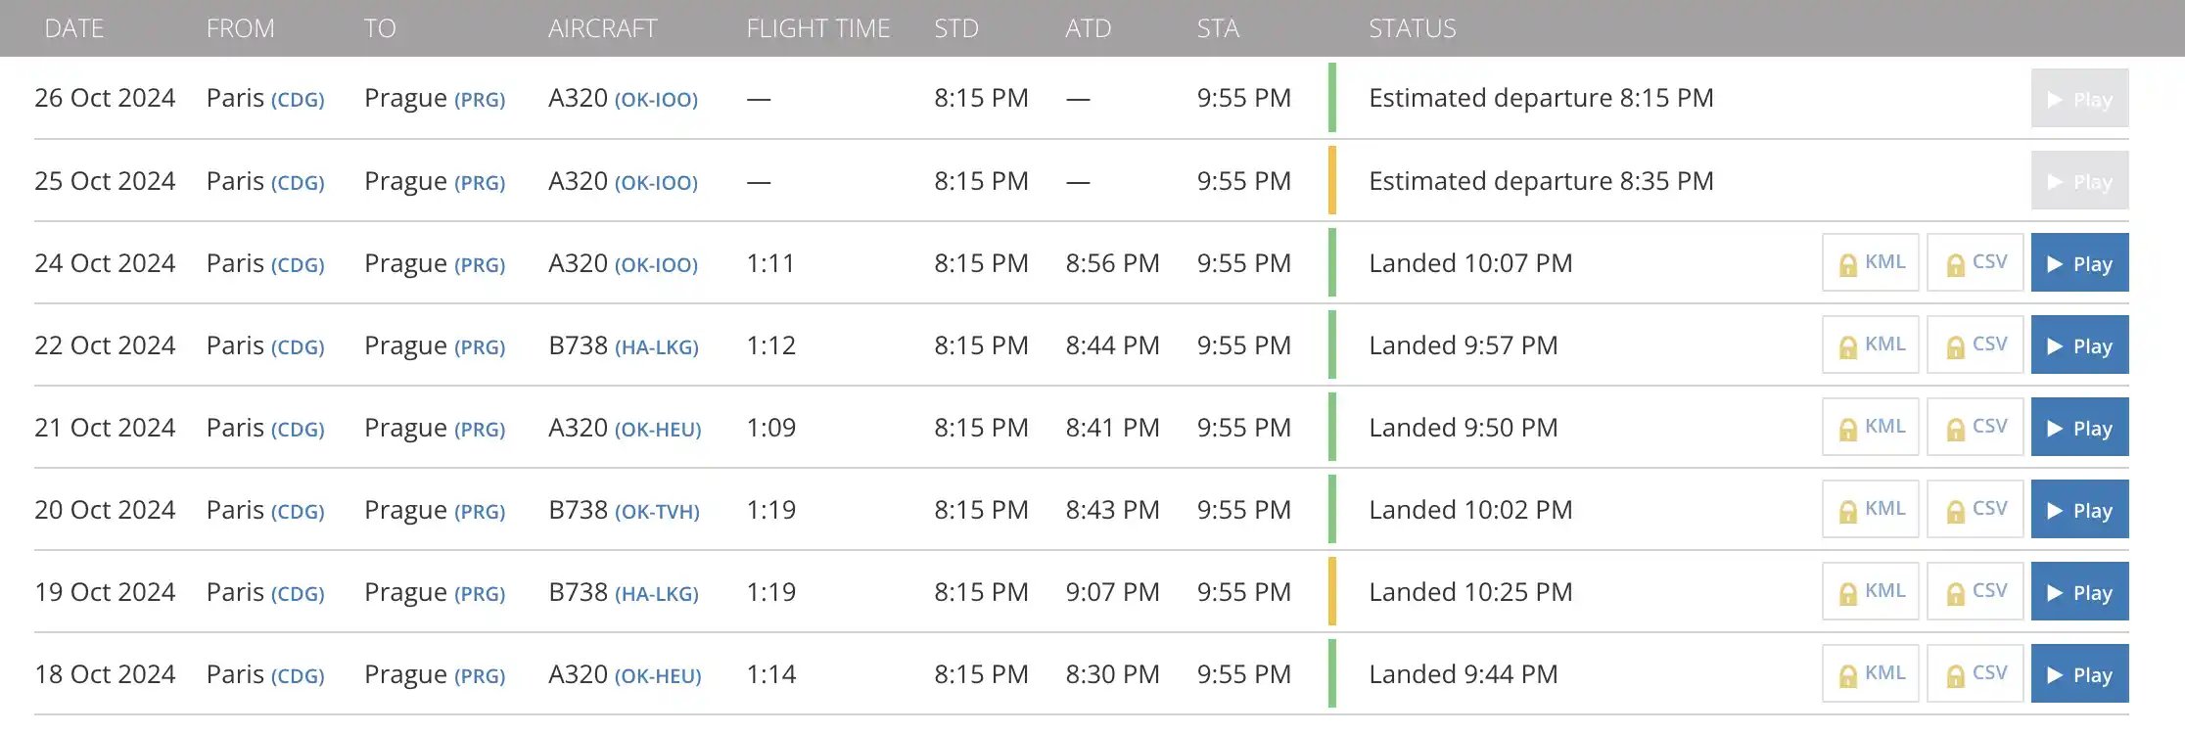Click the greyed Play button for 25 Oct
Screen dimensions: 2185x734
(2079, 180)
